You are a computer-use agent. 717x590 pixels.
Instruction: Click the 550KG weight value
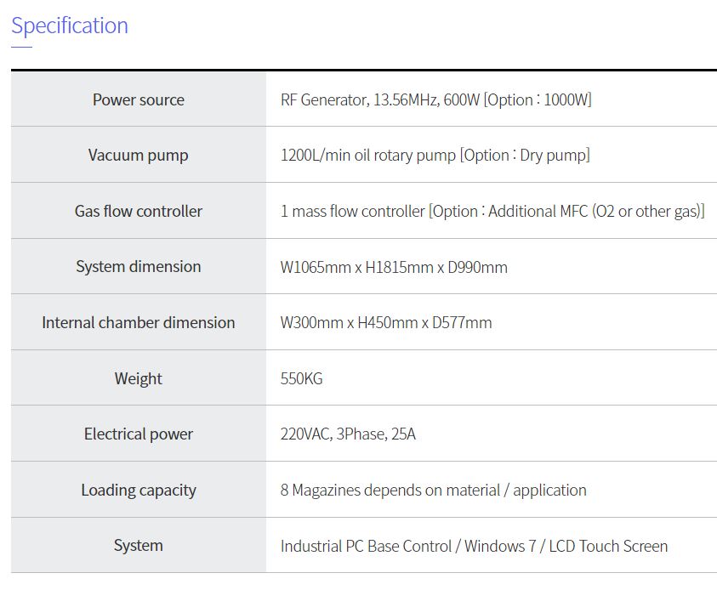(x=301, y=379)
